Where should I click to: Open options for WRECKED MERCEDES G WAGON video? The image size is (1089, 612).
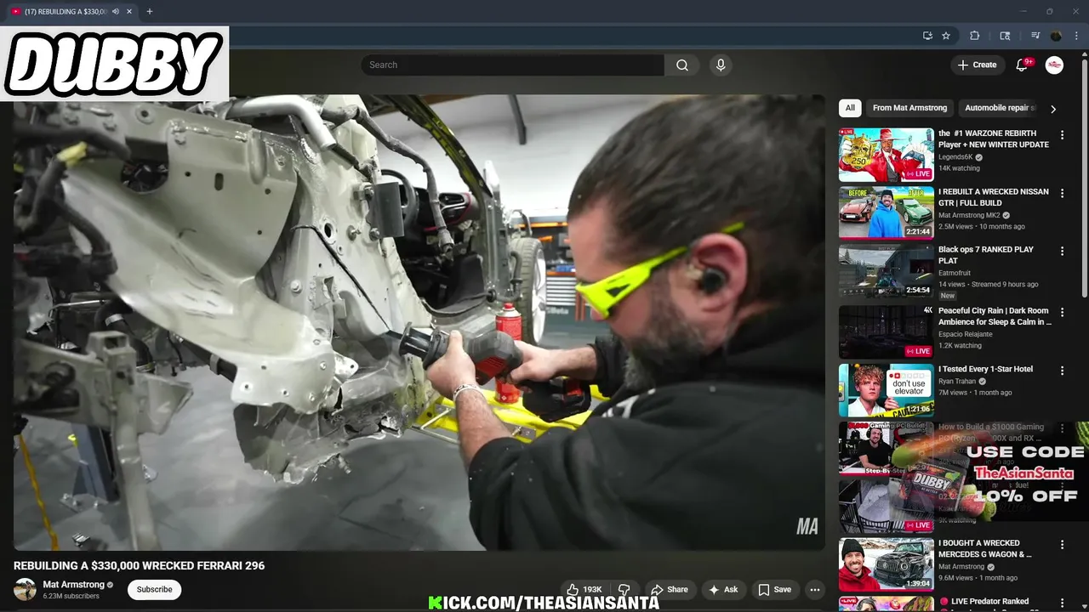point(1062,545)
